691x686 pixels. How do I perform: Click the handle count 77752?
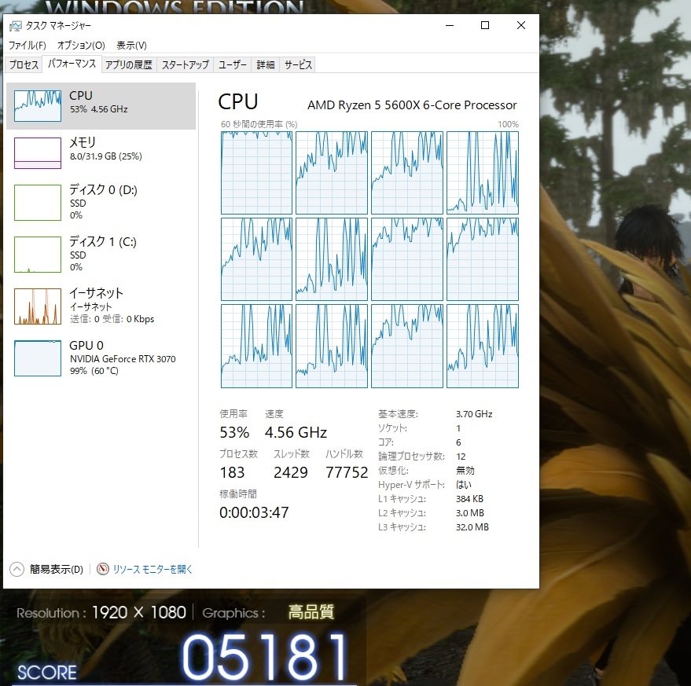(347, 472)
